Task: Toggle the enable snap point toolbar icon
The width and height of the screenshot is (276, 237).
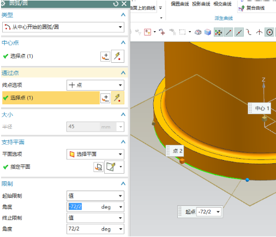Action: (218, 32)
